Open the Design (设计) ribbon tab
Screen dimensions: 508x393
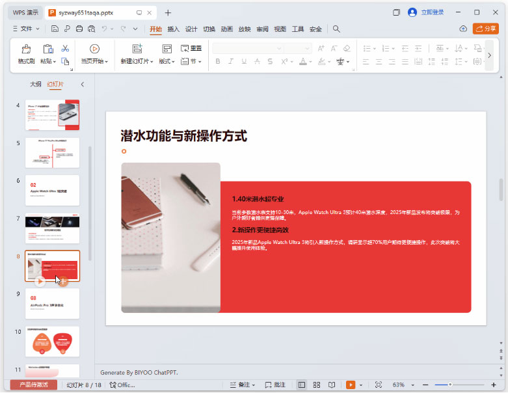click(x=191, y=29)
